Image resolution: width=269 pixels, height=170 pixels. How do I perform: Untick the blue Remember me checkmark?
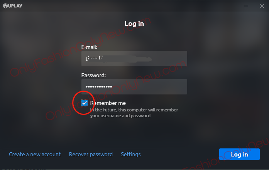(85, 103)
